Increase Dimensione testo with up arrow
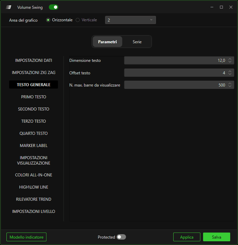This screenshot has height=245, width=238. click(x=230, y=59)
